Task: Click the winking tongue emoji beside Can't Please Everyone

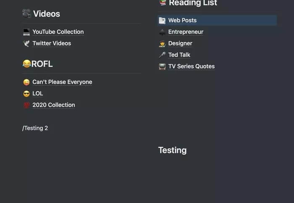Action: pos(26,82)
